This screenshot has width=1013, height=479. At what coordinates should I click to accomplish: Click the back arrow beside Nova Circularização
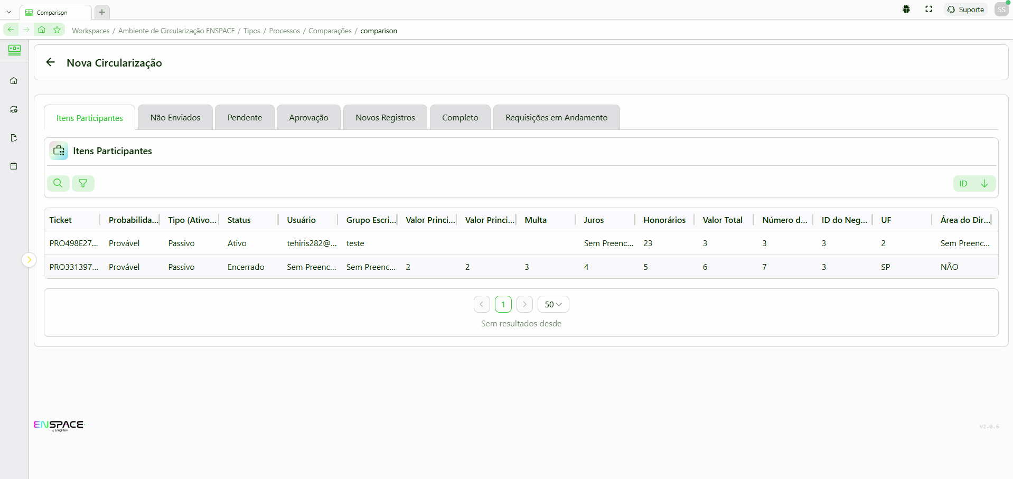[51, 62]
